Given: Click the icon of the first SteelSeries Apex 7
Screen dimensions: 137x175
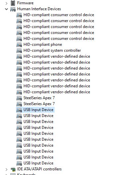Looking at the screenshot, I should coord(19,98).
